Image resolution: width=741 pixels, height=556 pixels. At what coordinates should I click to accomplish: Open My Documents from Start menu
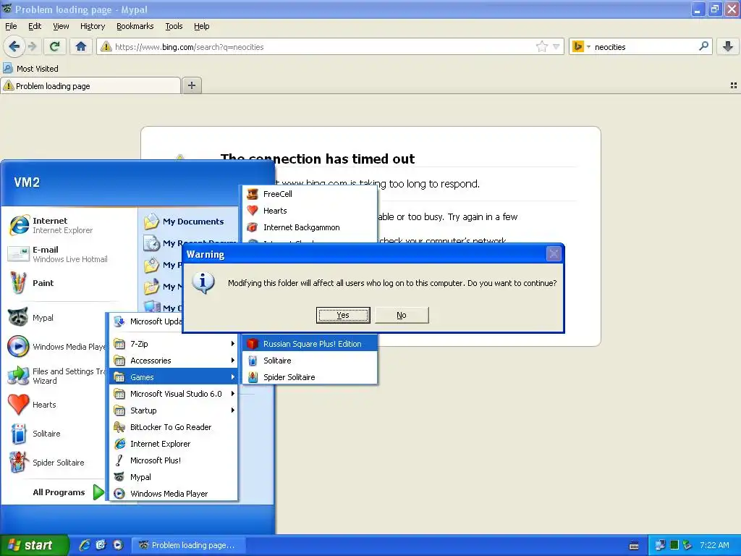pyautogui.click(x=185, y=222)
